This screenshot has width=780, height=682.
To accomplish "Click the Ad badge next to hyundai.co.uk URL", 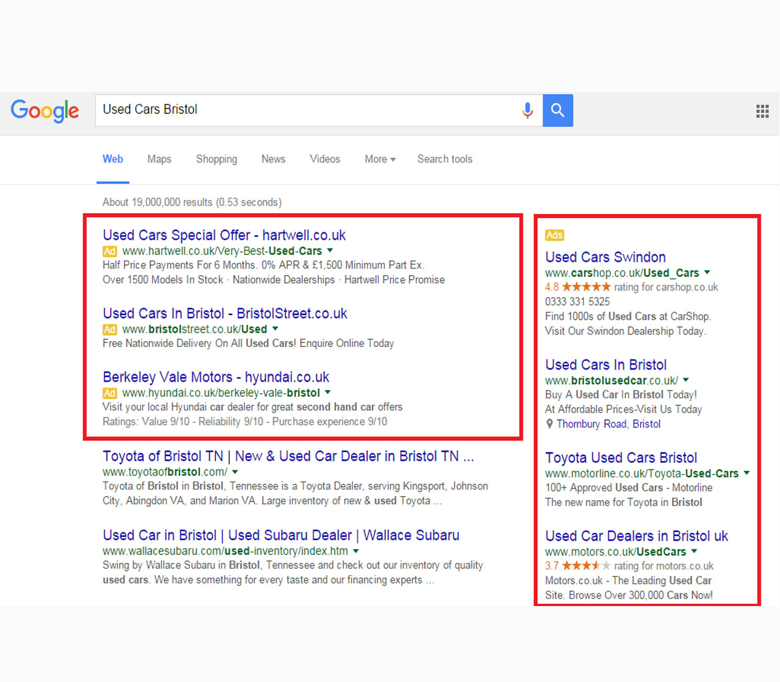I will [109, 393].
